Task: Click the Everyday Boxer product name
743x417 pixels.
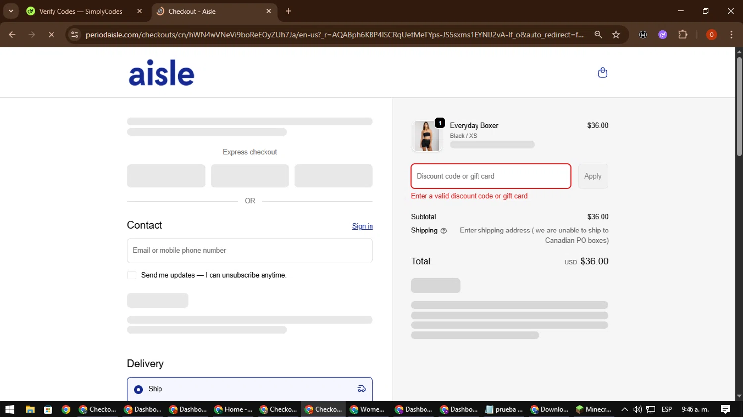Action: click(474, 126)
